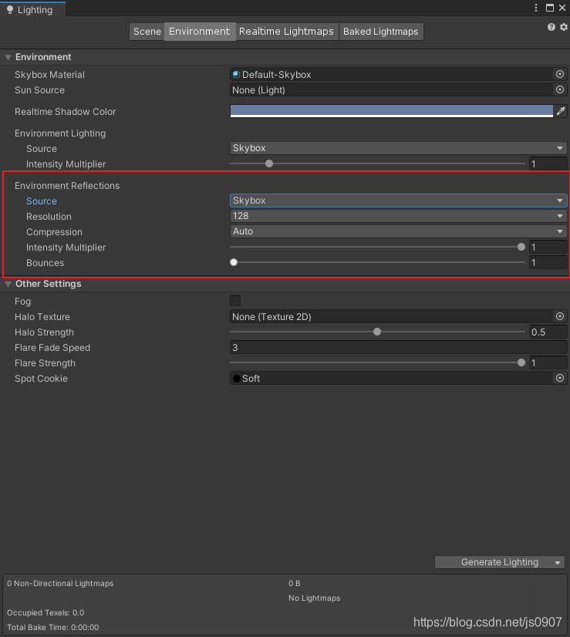Close the Lighting window
Image resolution: width=570 pixels, height=637 pixels.
click(x=562, y=8)
